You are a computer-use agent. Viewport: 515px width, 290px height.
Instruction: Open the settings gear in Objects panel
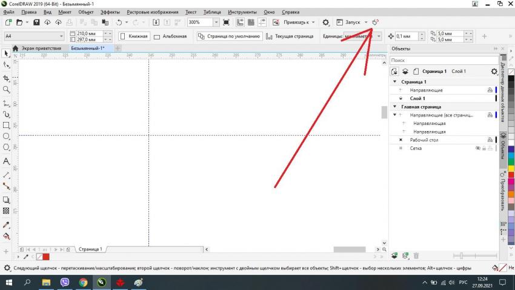tap(494, 72)
